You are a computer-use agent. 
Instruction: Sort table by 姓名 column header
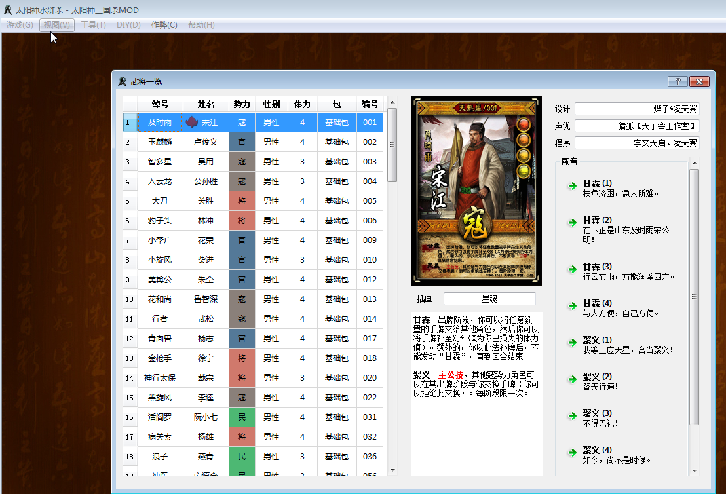pyautogui.click(x=206, y=104)
